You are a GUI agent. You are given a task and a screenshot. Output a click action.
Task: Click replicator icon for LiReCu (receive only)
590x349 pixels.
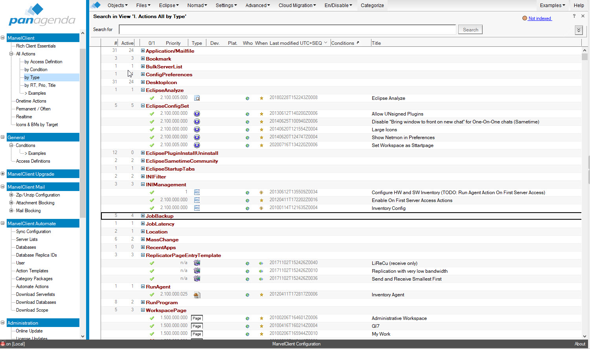pyautogui.click(x=197, y=263)
